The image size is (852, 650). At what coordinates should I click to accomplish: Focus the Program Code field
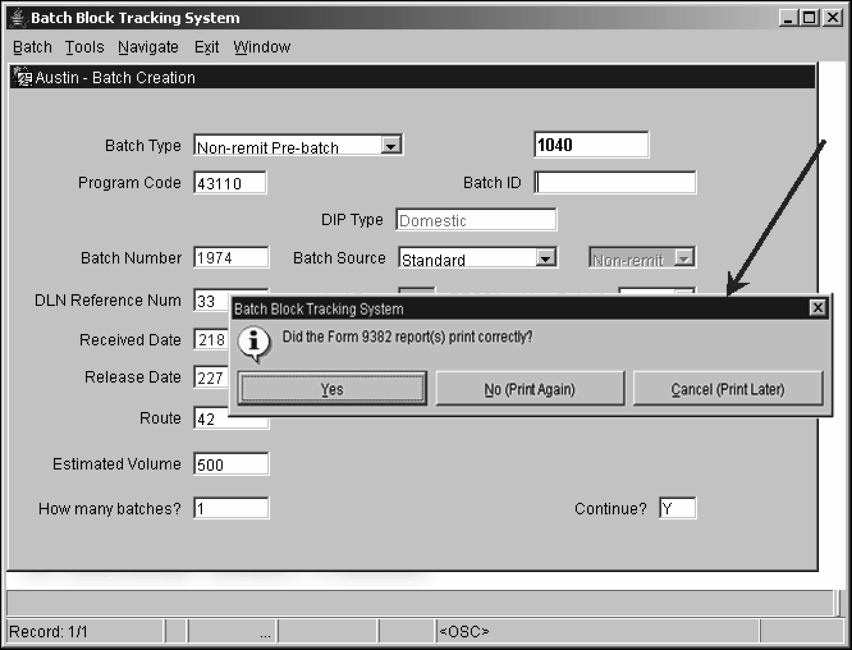click(230, 183)
